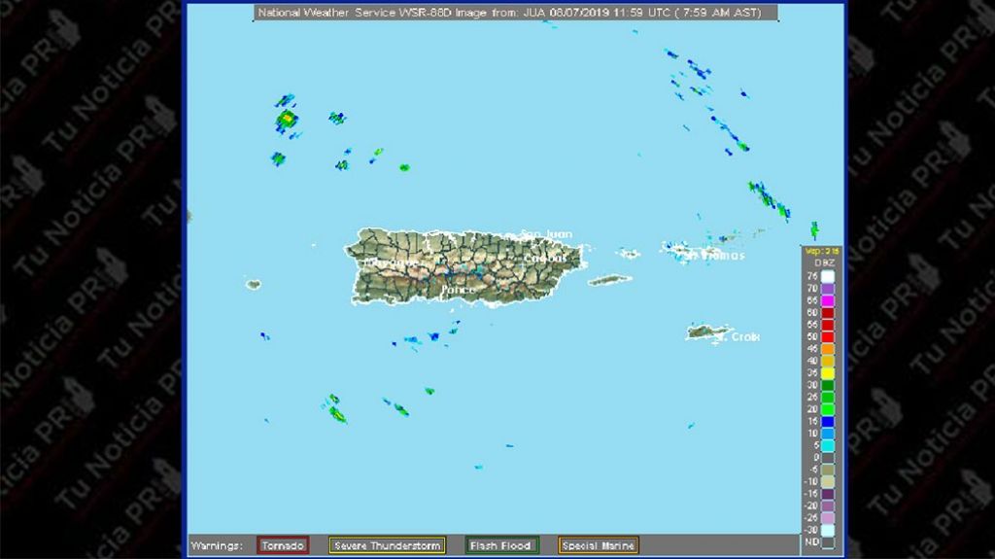
Task: Click Vieques island east of Puerto Rico
Action: (x=610, y=280)
